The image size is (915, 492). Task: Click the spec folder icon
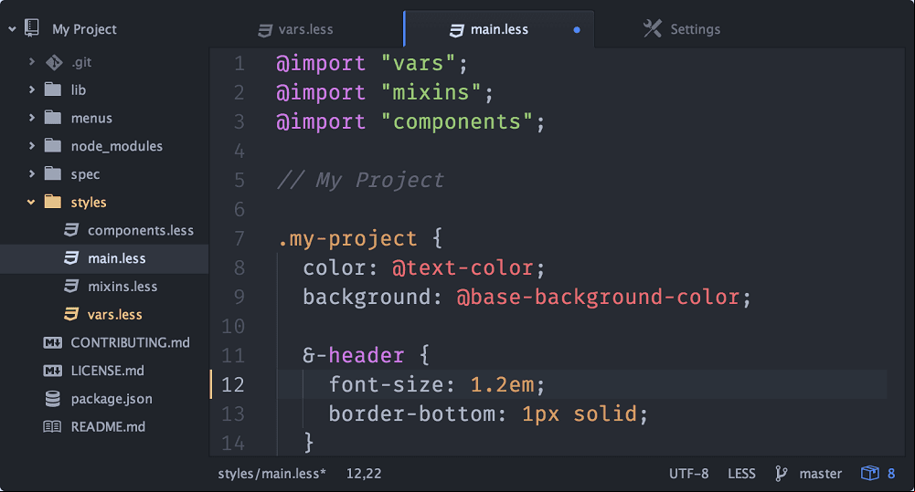click(x=52, y=173)
